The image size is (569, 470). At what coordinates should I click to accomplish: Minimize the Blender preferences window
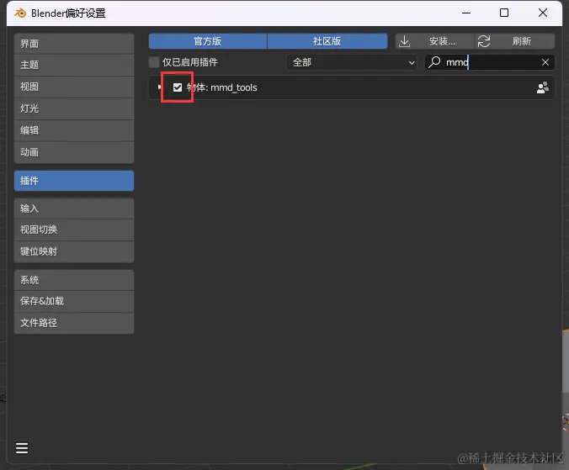466,13
